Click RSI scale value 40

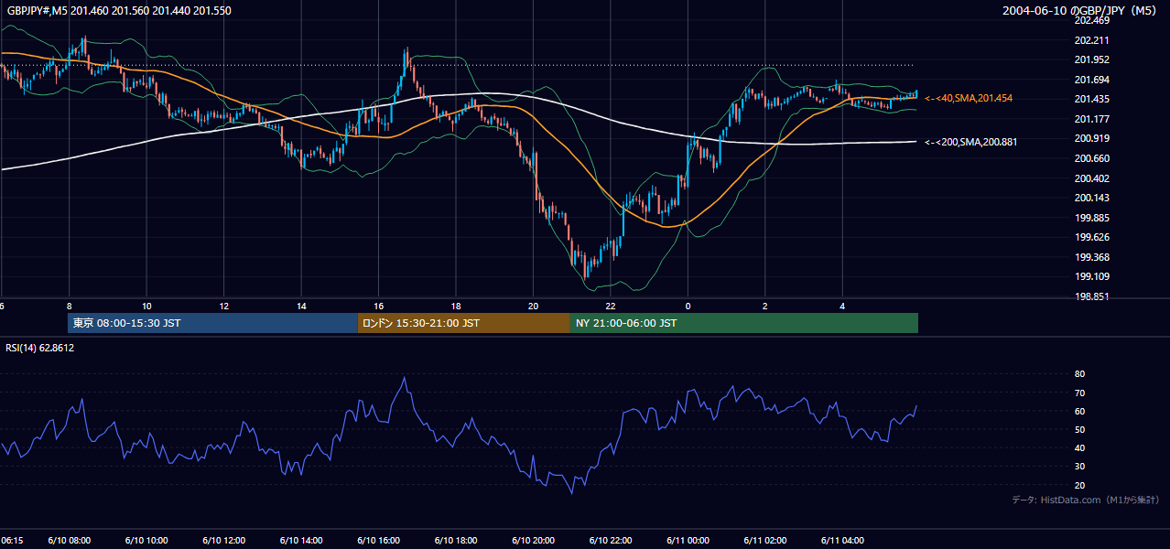tap(1079, 447)
